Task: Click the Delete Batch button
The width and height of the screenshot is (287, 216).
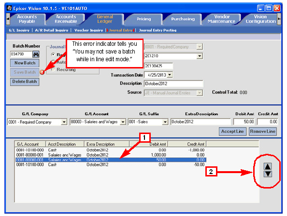Action: (25, 81)
